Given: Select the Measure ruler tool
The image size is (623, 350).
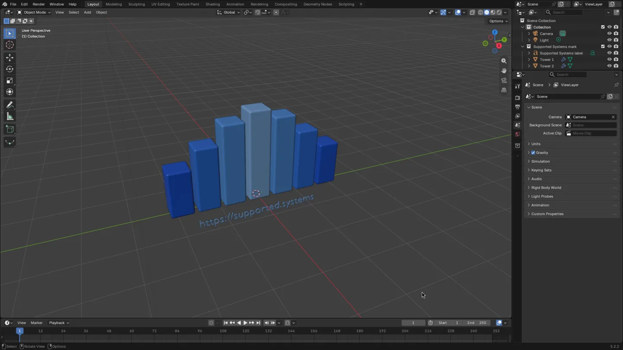Looking at the screenshot, I should tap(10, 117).
